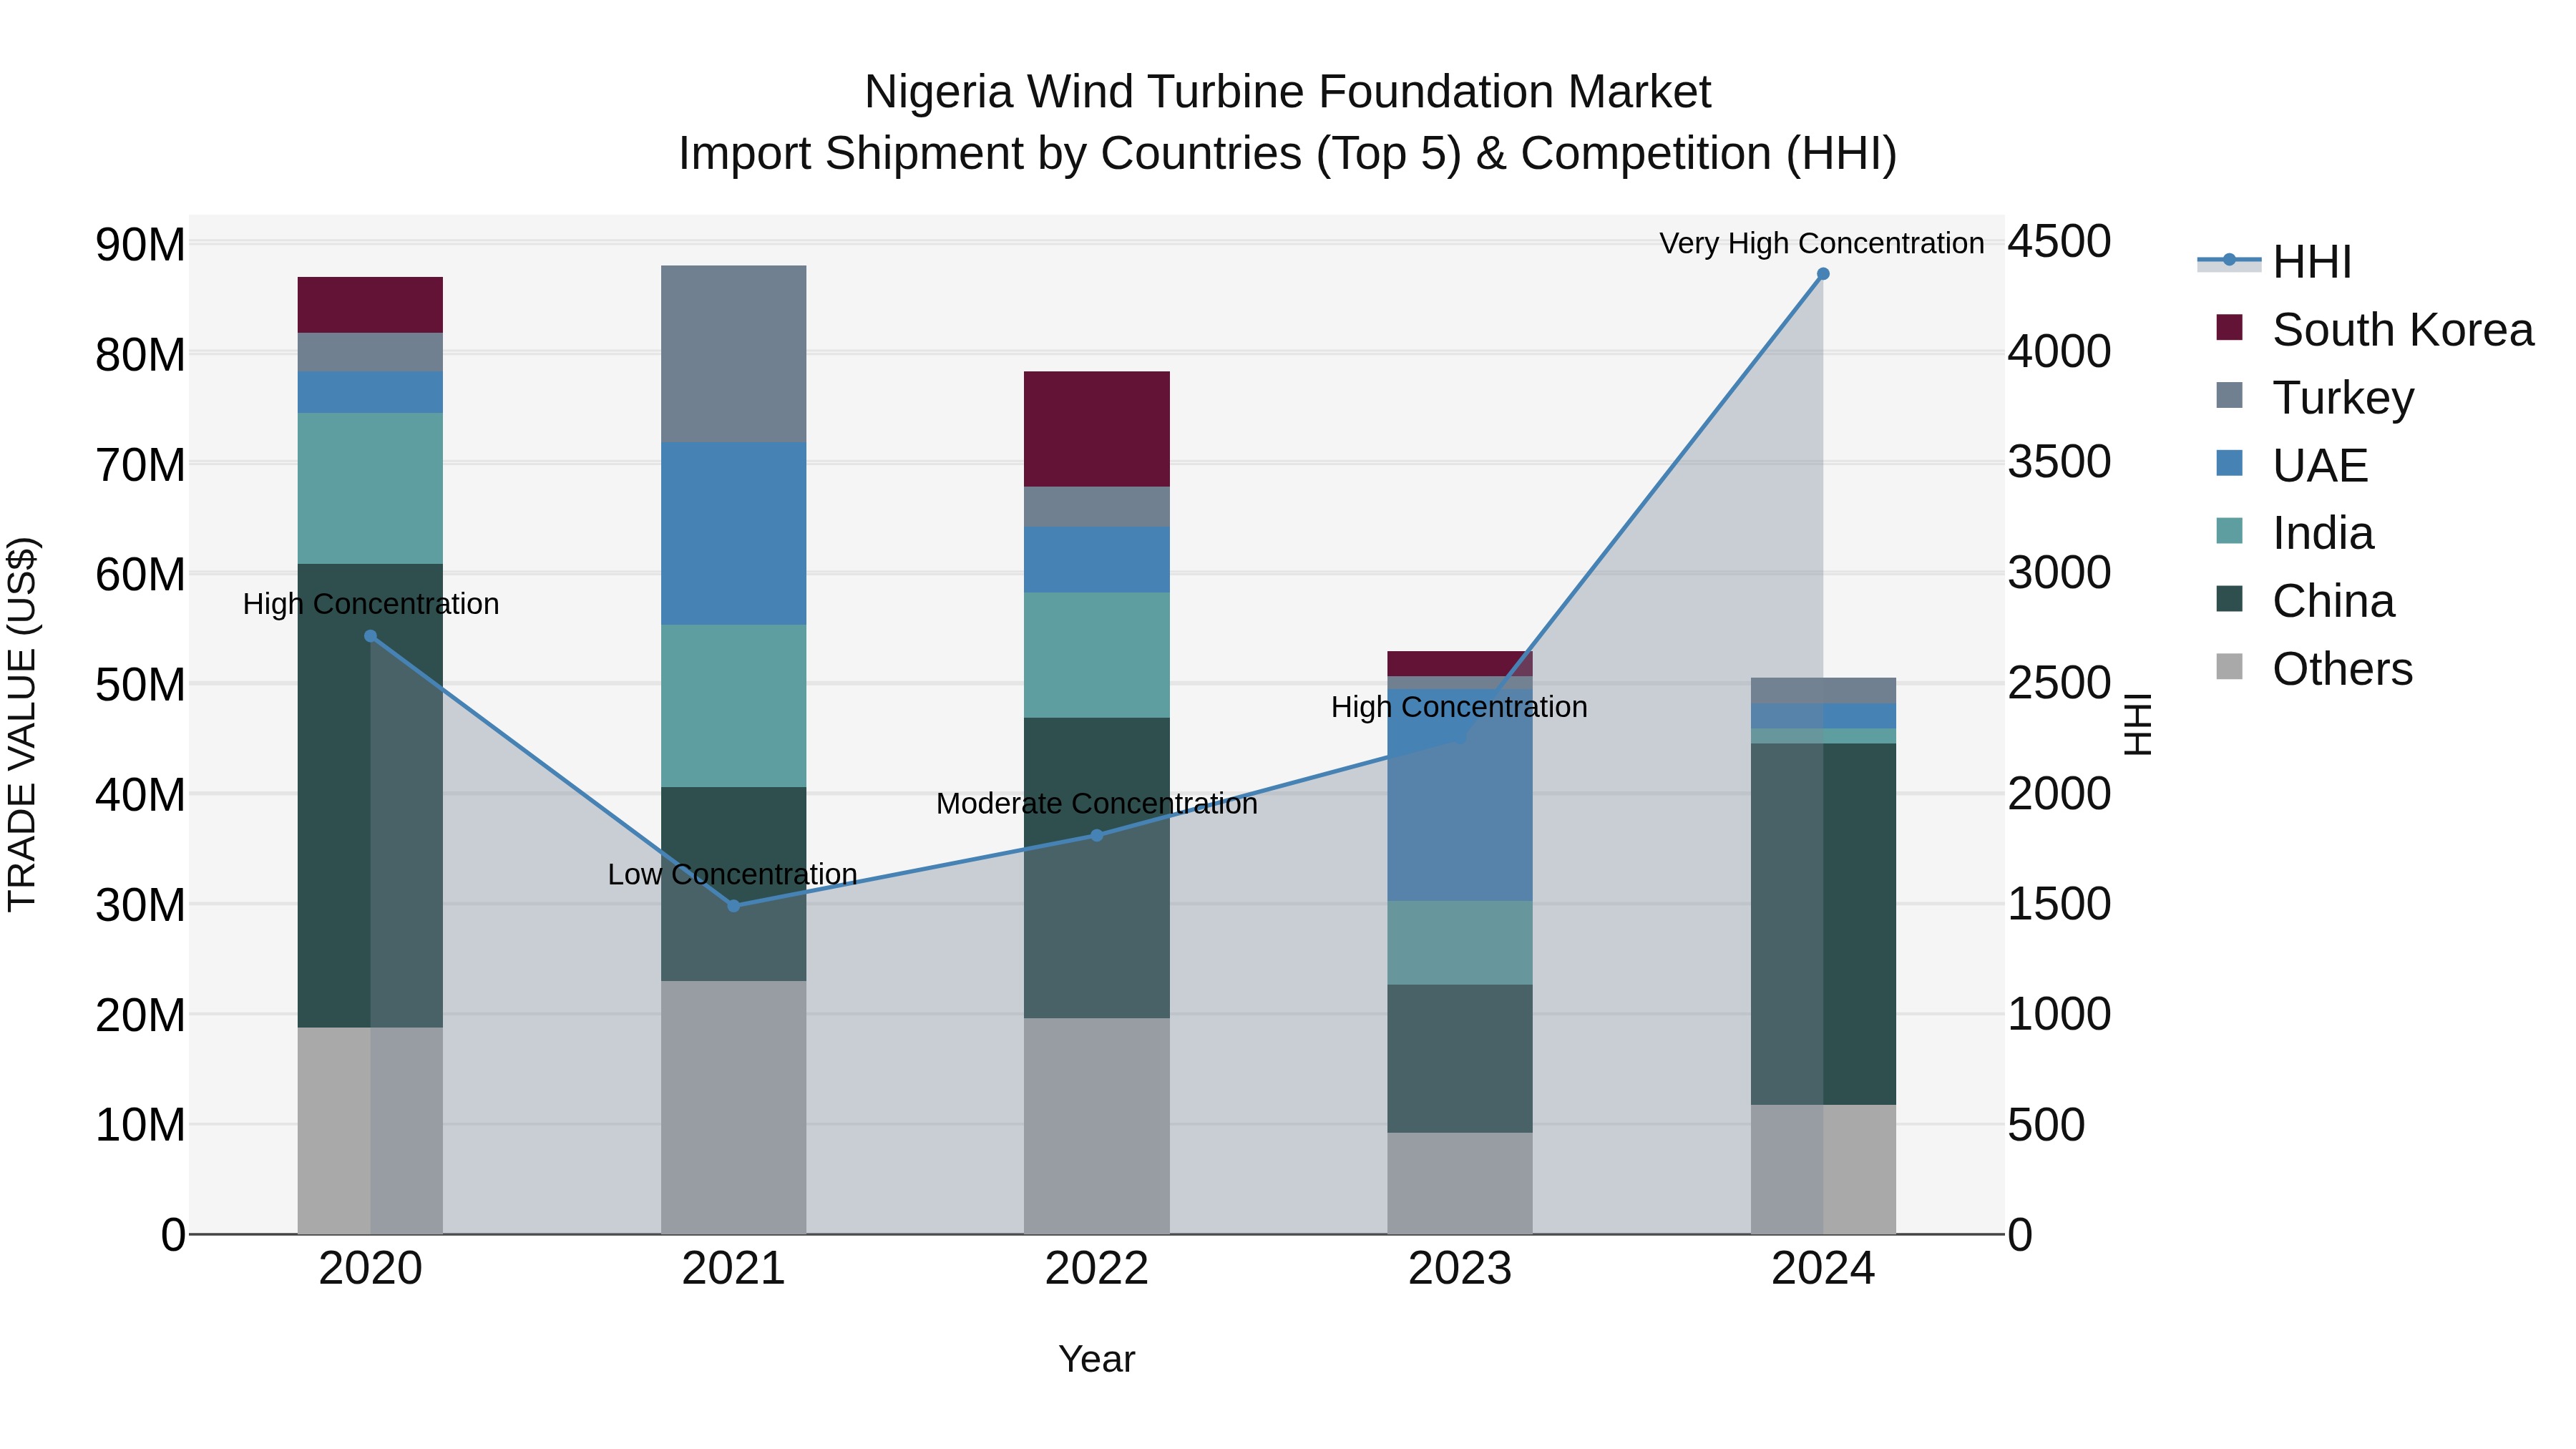
Task: Click the Very High Concentration annotation
Action: [x=1822, y=243]
